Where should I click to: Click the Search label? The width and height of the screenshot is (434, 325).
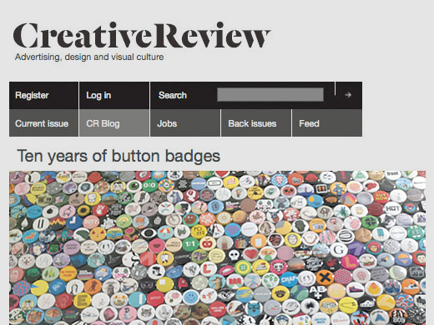pos(173,95)
